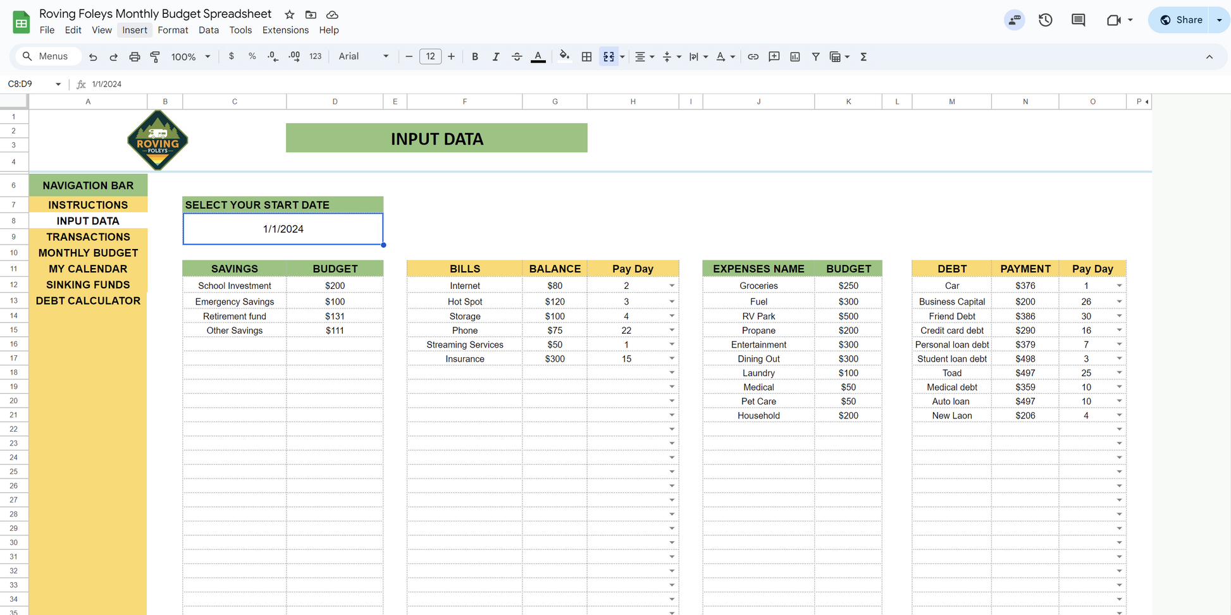This screenshot has width=1231, height=615.
Task: Open the 100% zoom dropdown
Action: pos(190,57)
